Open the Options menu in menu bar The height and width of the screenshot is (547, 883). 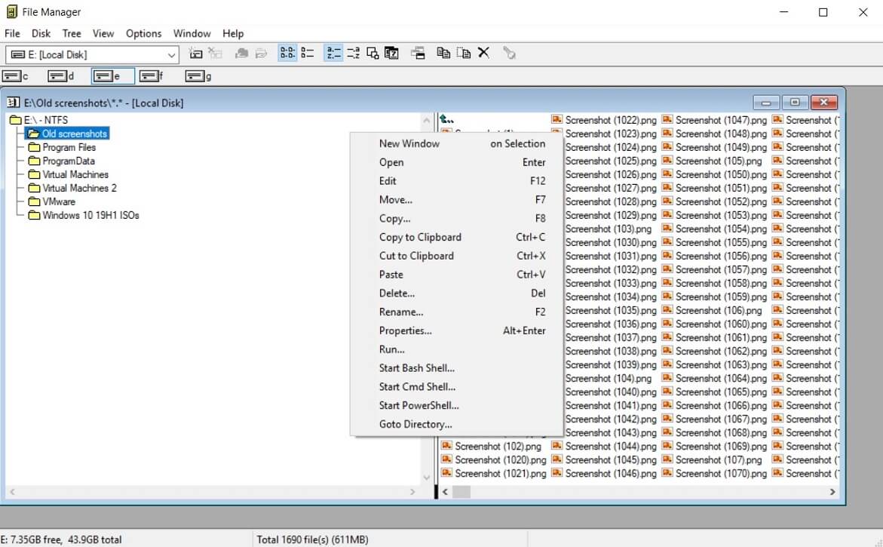143,33
